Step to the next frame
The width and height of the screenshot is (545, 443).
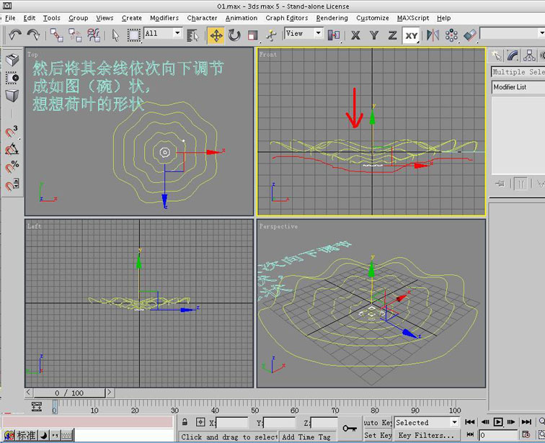[x=511, y=422]
